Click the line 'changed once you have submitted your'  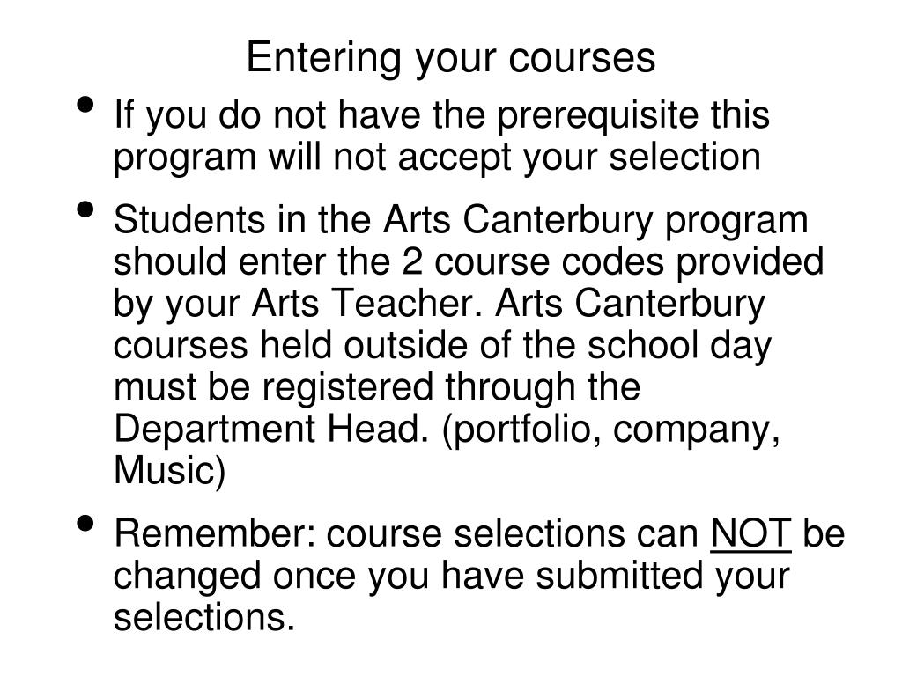point(451,577)
